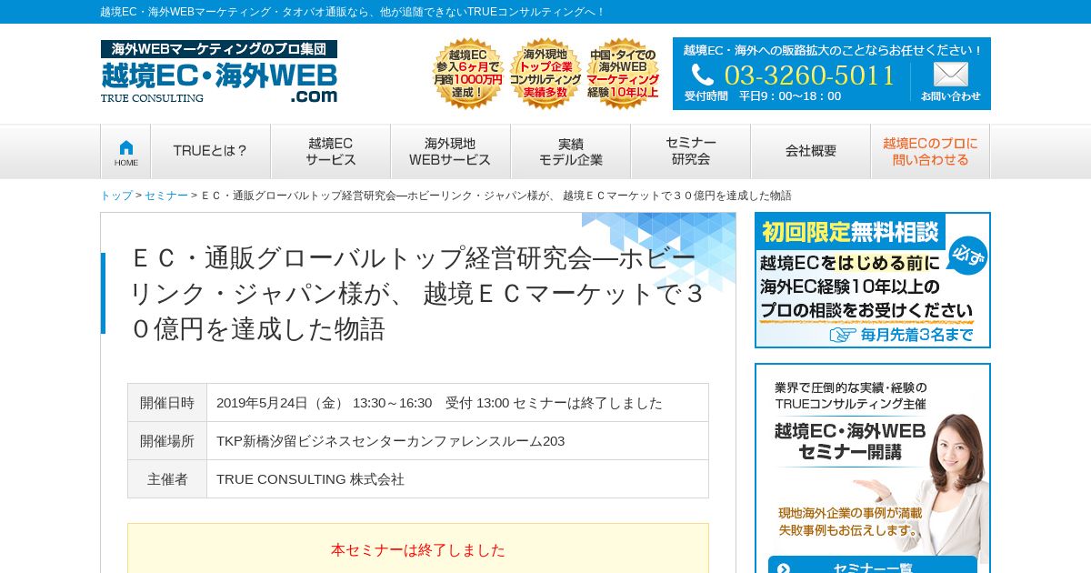Open the TRUEとは？ menu item
This screenshot has width=1091, height=573.
[210, 151]
